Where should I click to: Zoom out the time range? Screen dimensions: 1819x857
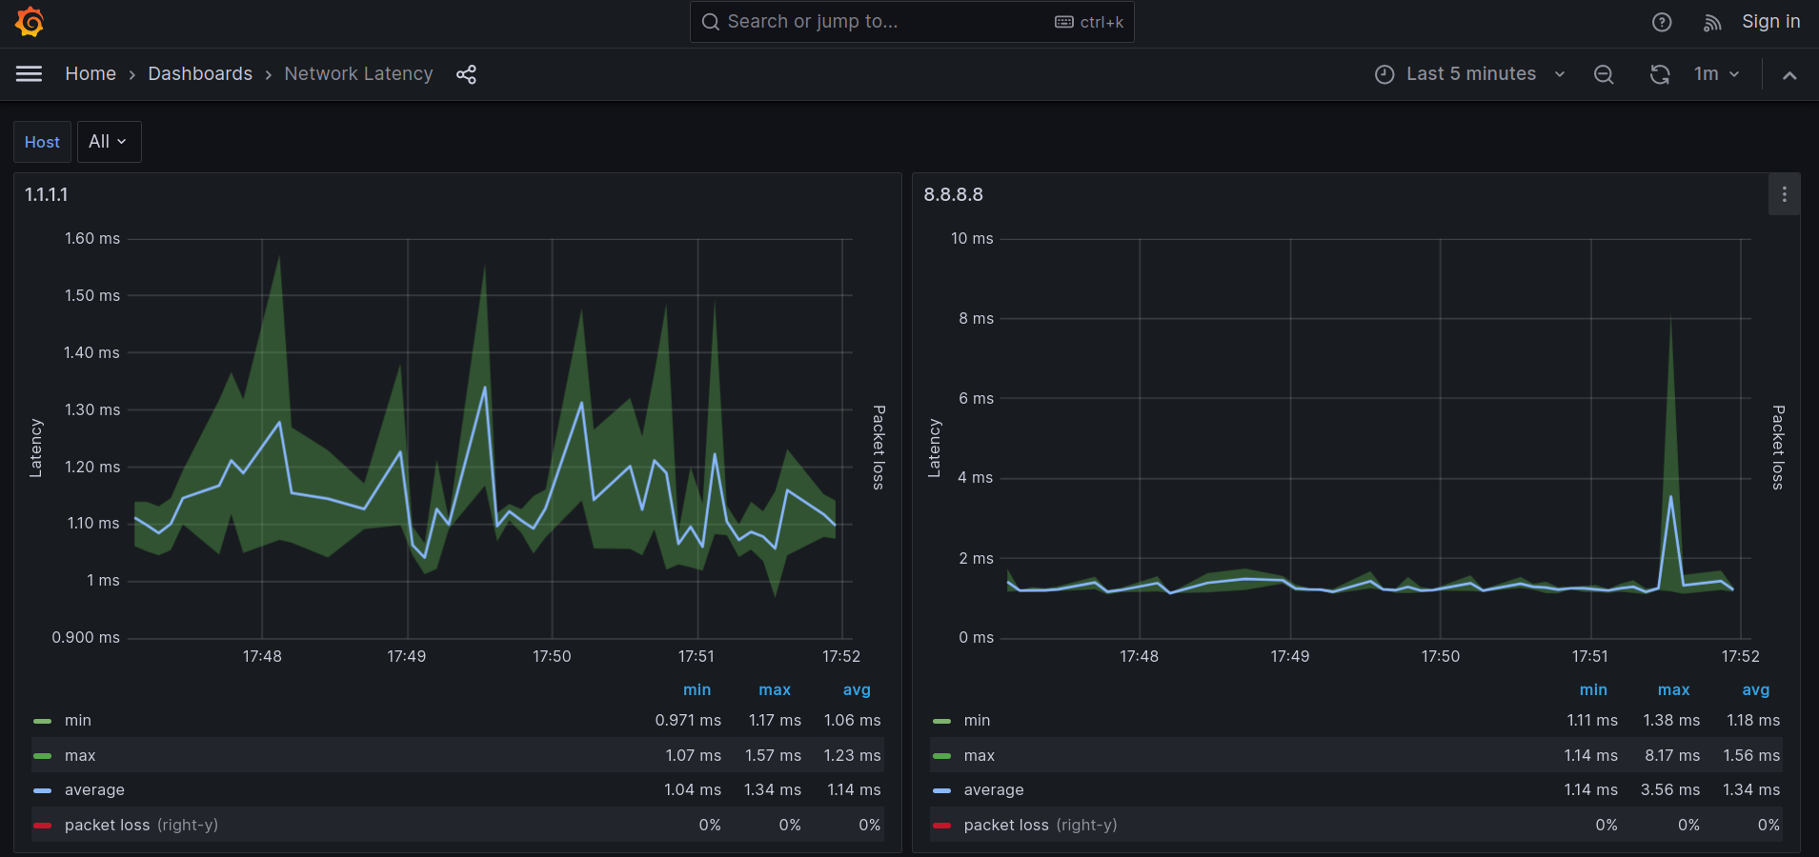1604,74
